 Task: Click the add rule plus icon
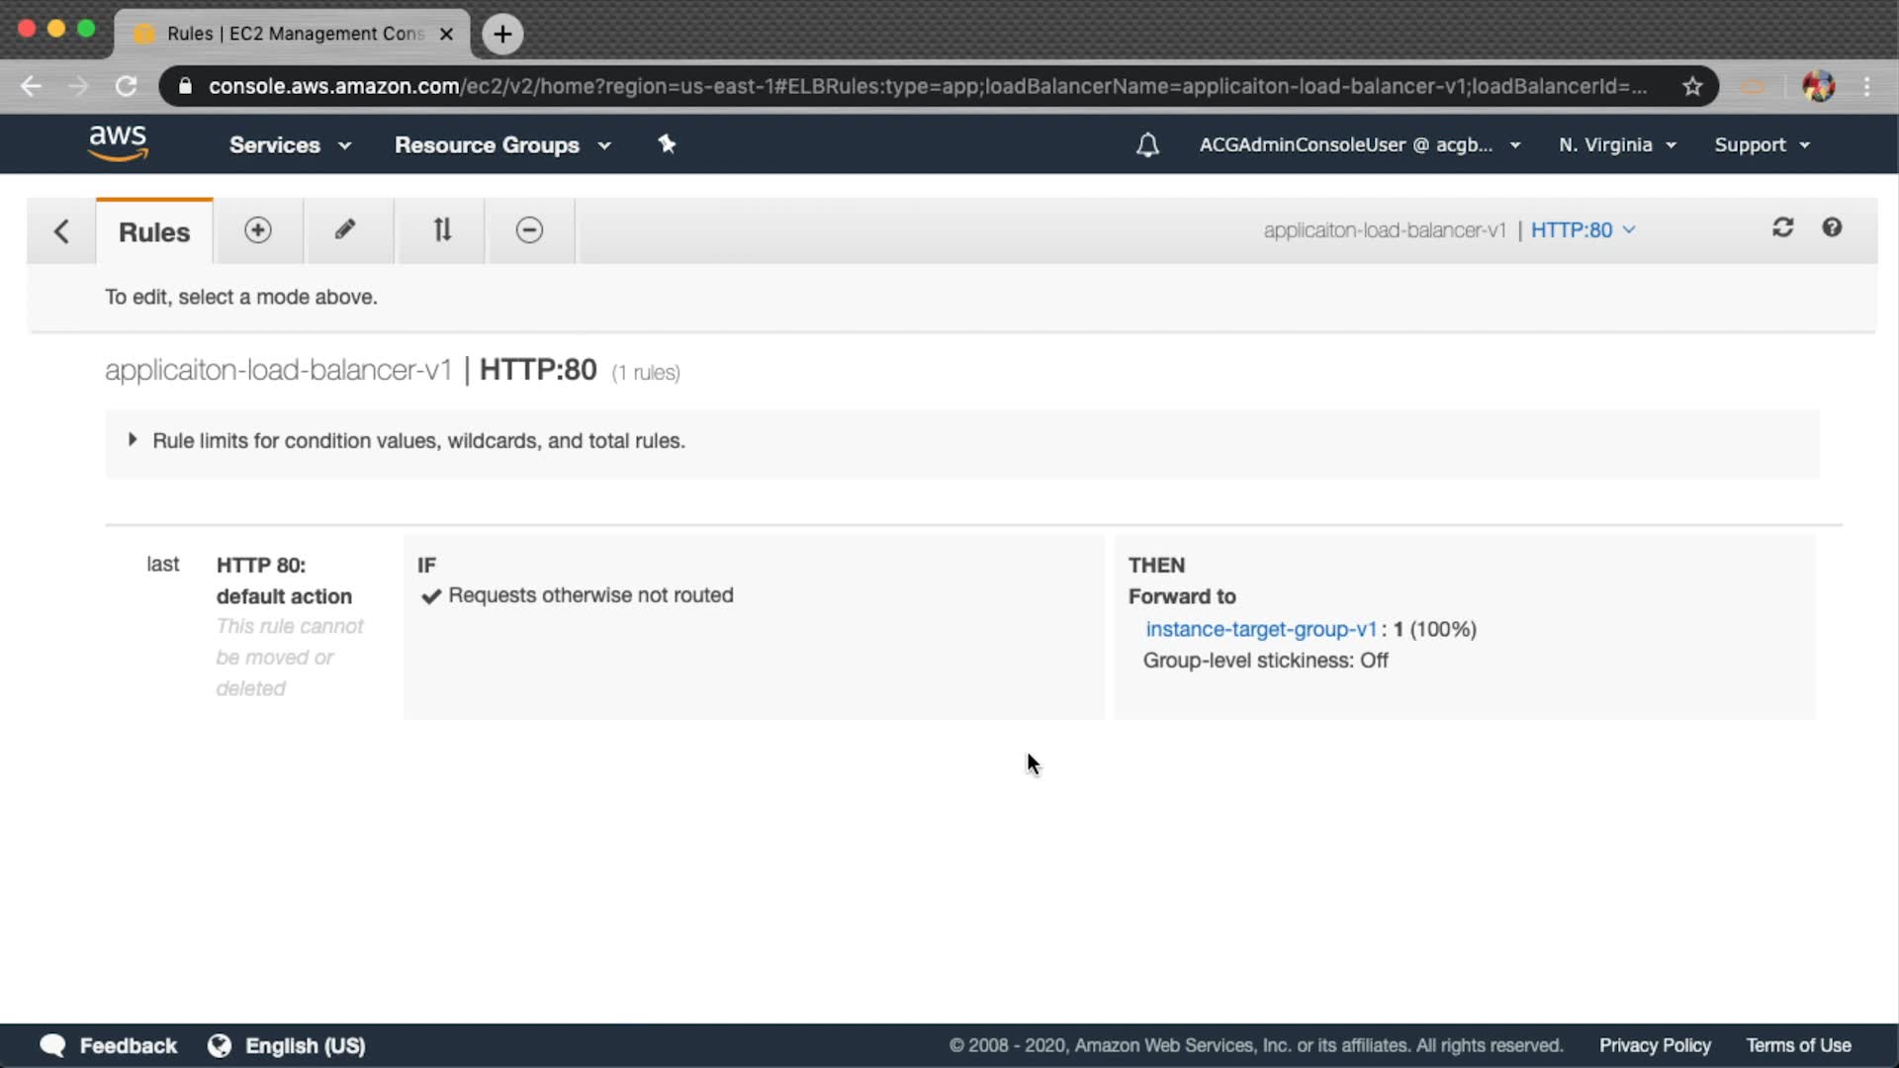(x=258, y=230)
